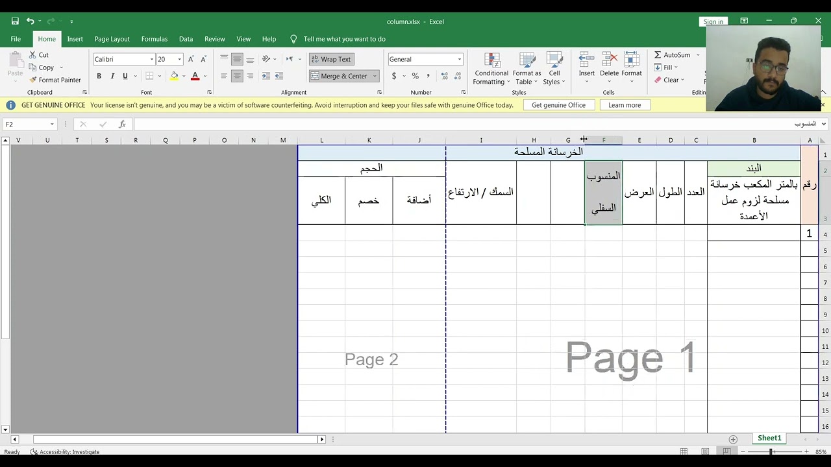Screen dimensions: 831x467
Task: Open the Fill Color dropdown arrow
Action: point(184,76)
